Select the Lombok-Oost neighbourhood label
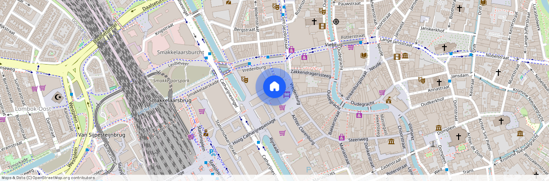The width and height of the screenshot is (549, 181). coord(33,109)
